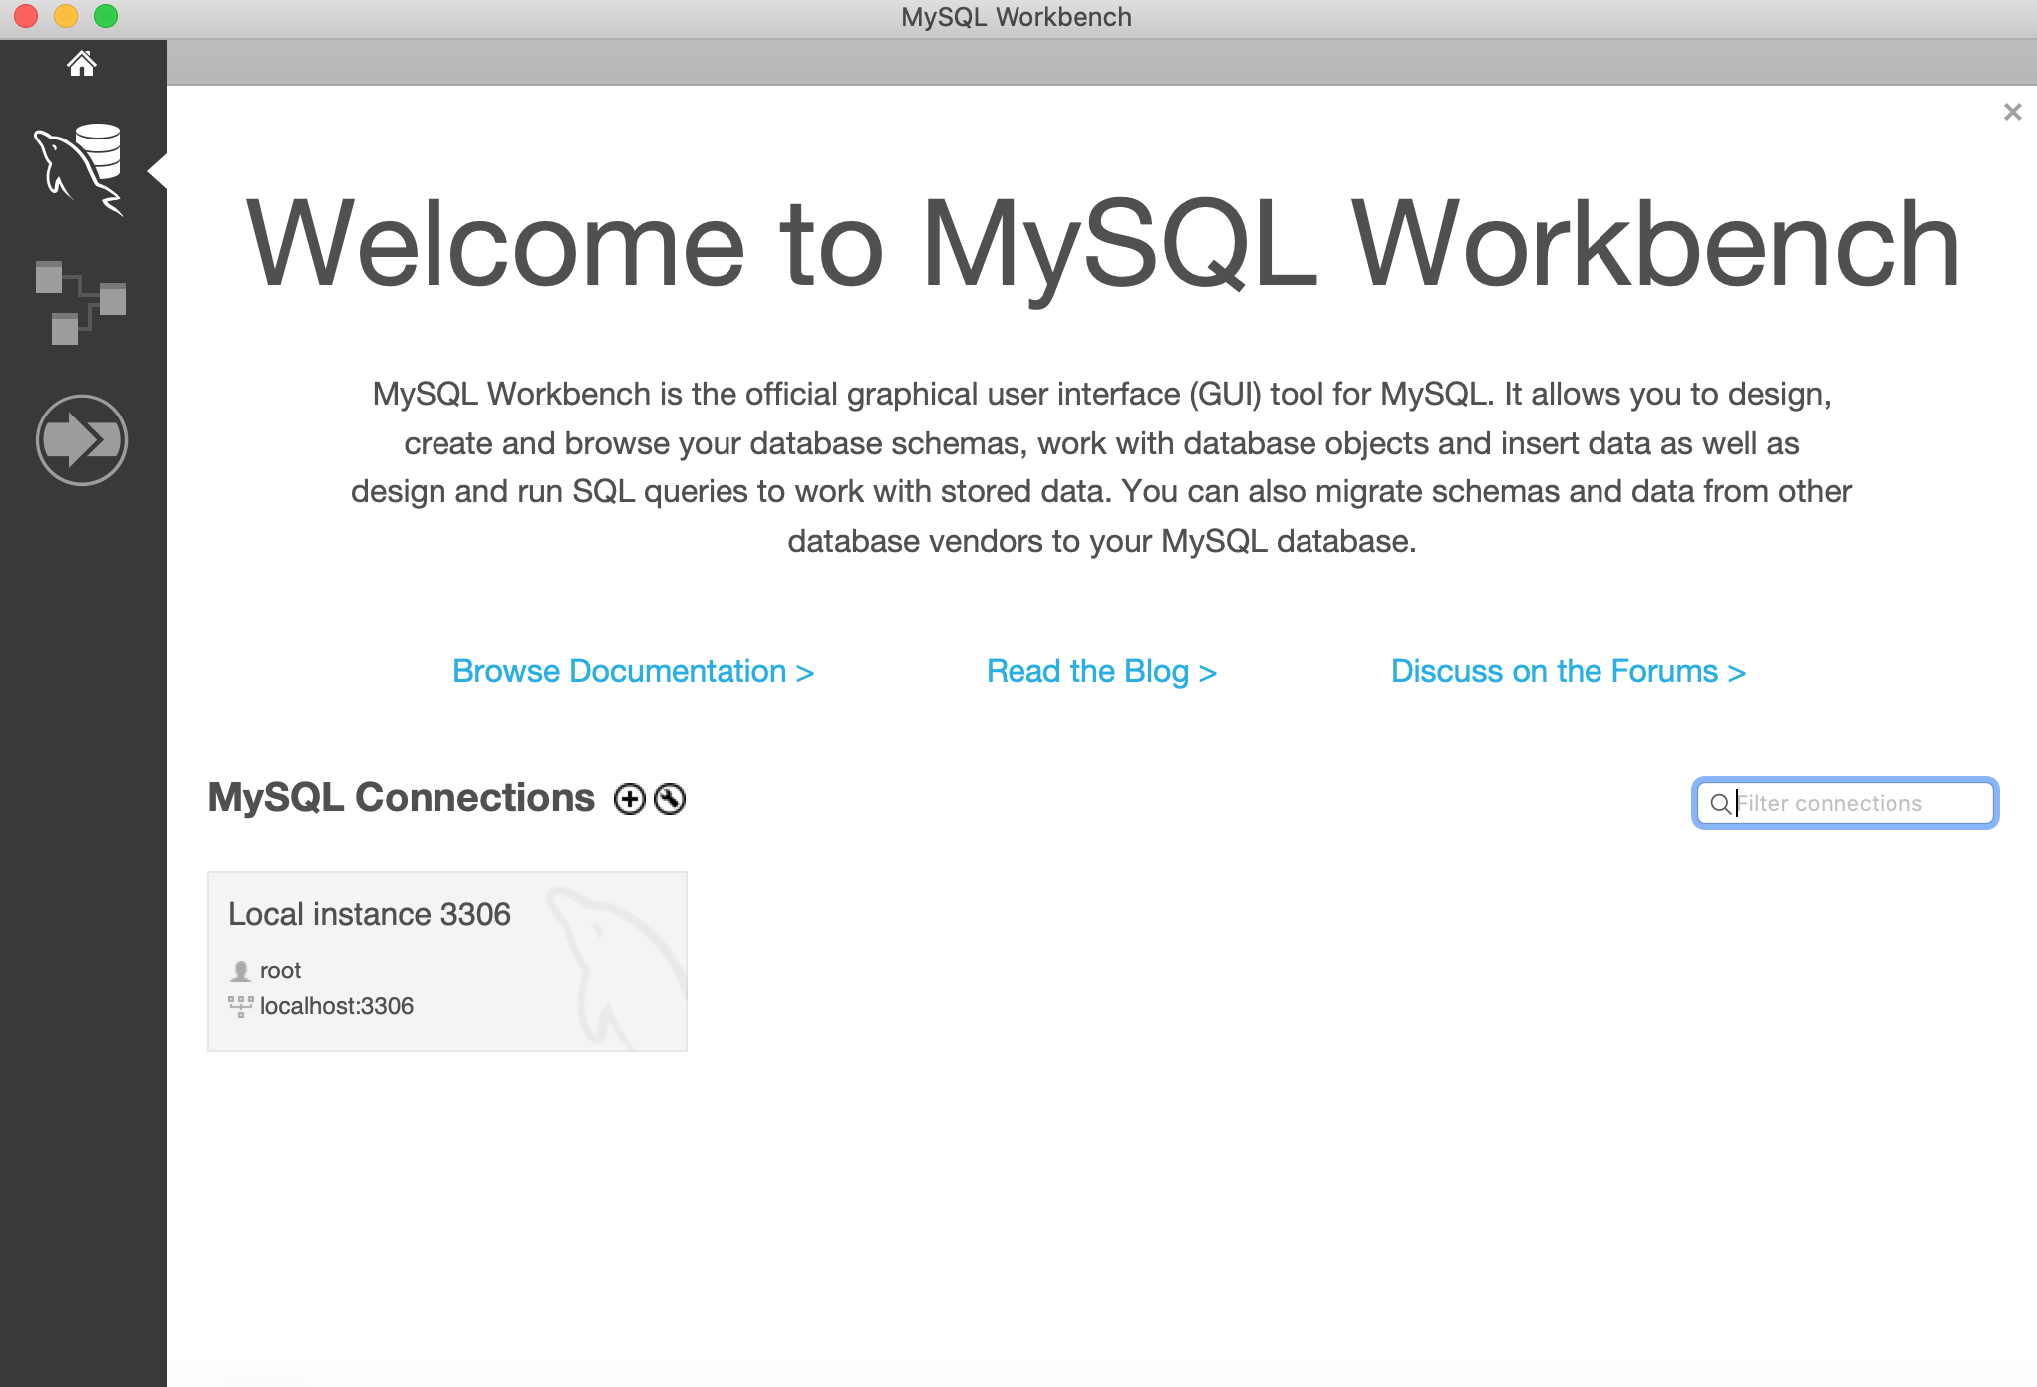Viewport: 2037px width, 1387px height.
Task: Go to the Home screen tab icon
Action: [82, 64]
